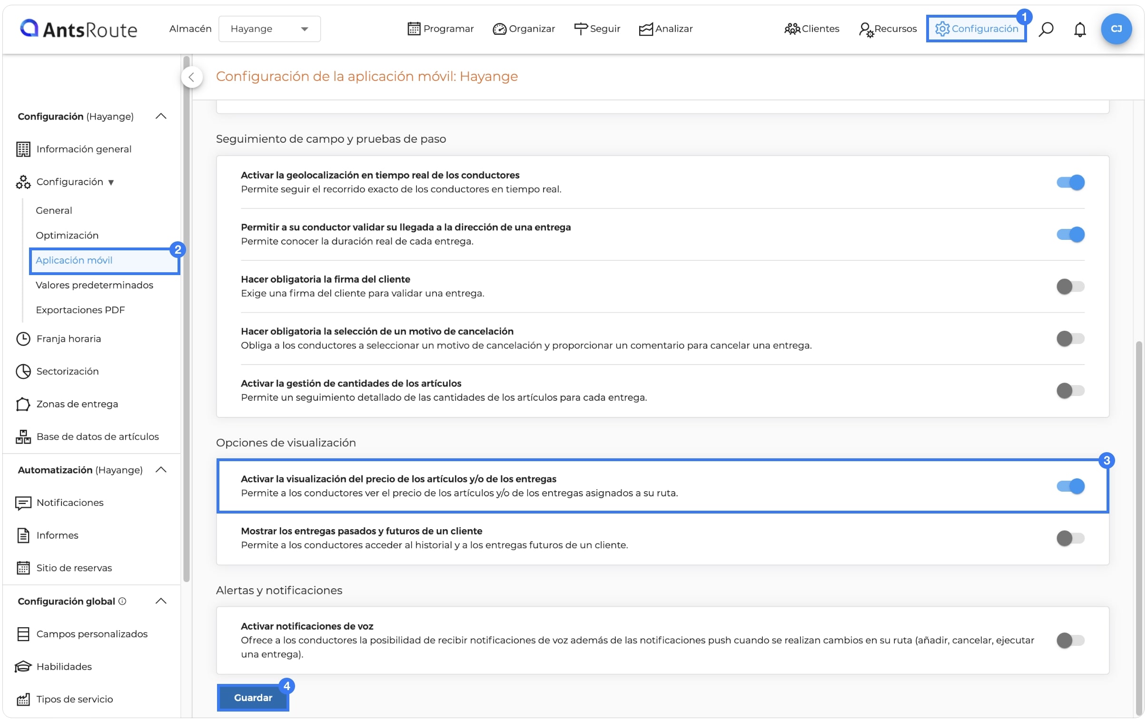Click the info icon beside Configuración global
1147x722 pixels.
[122, 602]
